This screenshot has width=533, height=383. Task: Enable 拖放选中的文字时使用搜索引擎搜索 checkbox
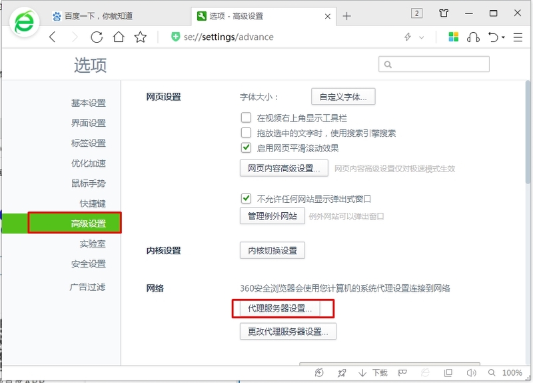(x=246, y=133)
